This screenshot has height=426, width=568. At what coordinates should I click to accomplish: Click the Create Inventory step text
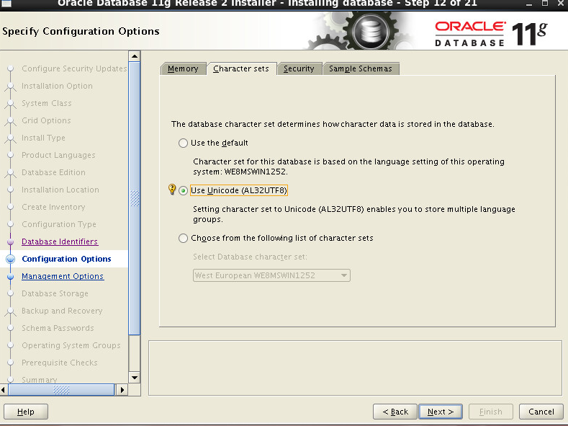53,207
